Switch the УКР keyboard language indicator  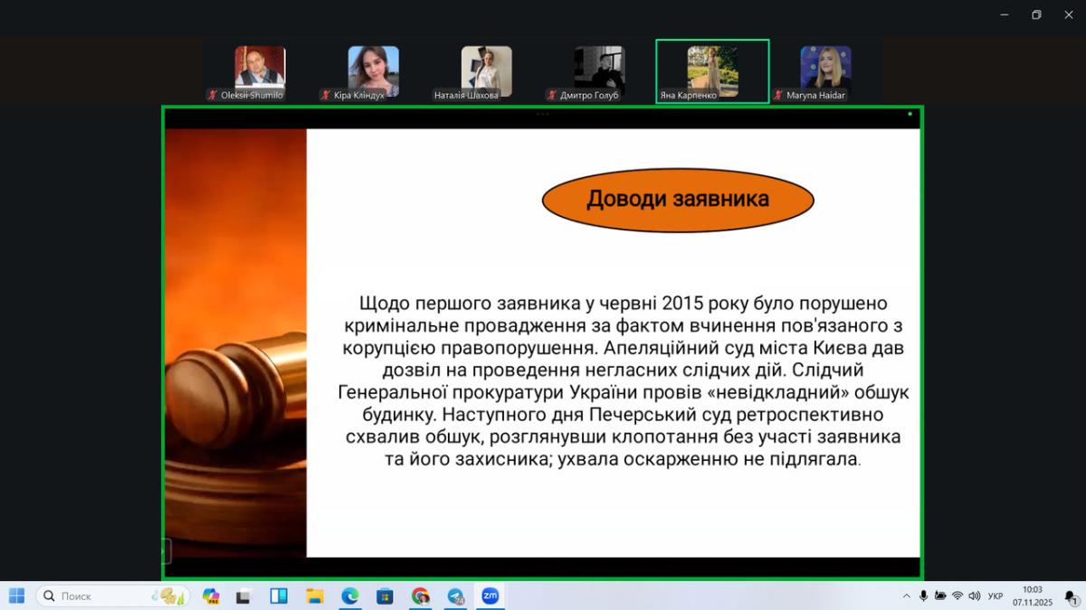click(x=995, y=596)
